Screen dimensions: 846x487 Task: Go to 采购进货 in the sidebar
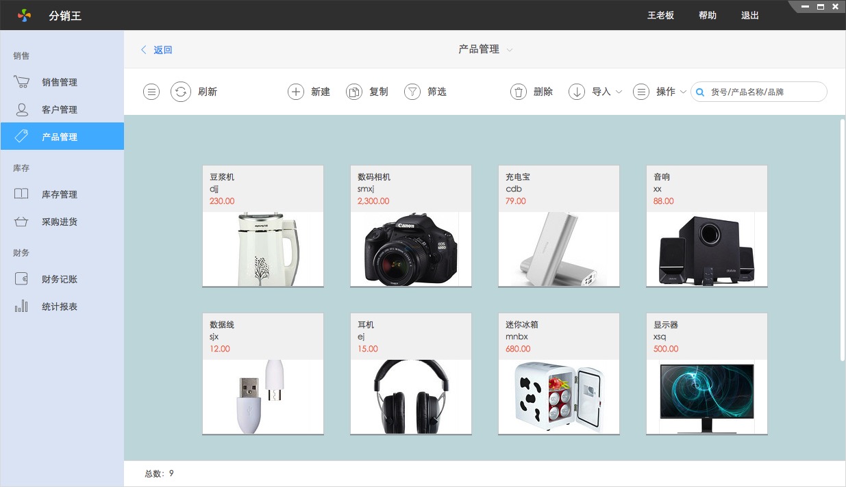coord(60,222)
